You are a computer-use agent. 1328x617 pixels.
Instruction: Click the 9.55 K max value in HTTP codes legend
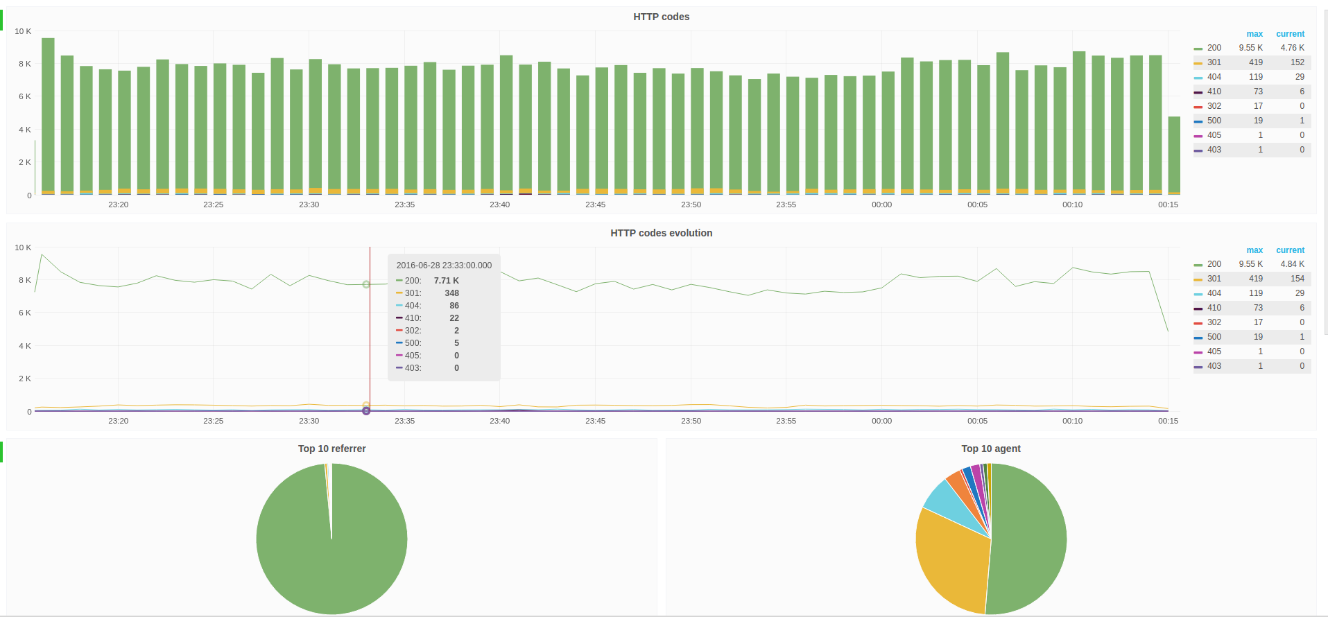[1250, 48]
